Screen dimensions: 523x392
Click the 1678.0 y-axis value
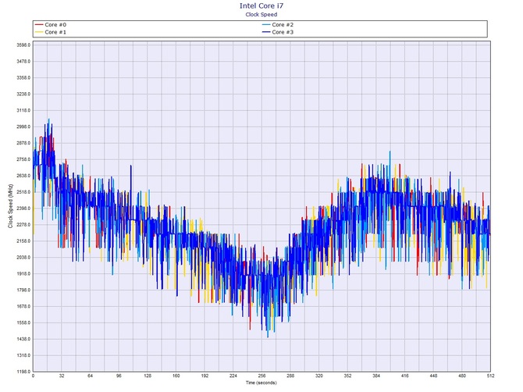[24, 306]
